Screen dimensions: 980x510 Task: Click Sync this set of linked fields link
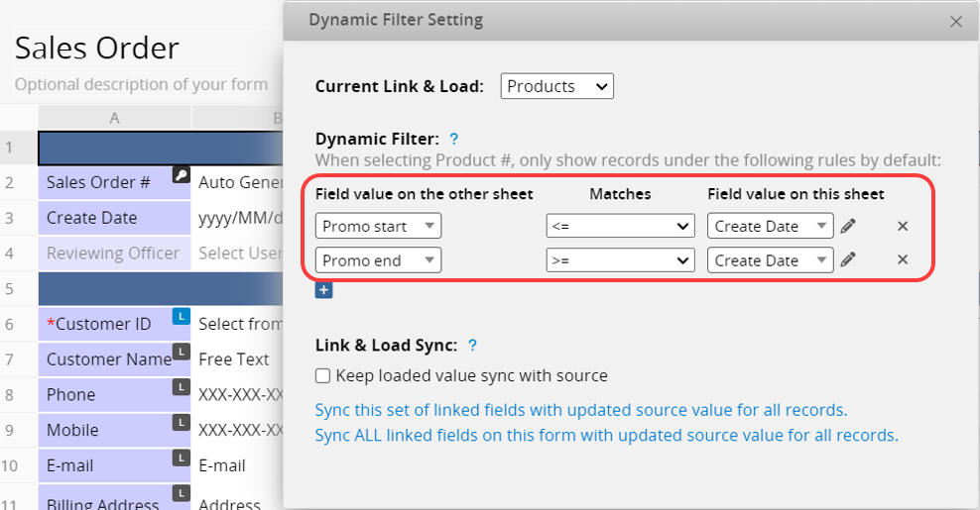click(x=581, y=410)
